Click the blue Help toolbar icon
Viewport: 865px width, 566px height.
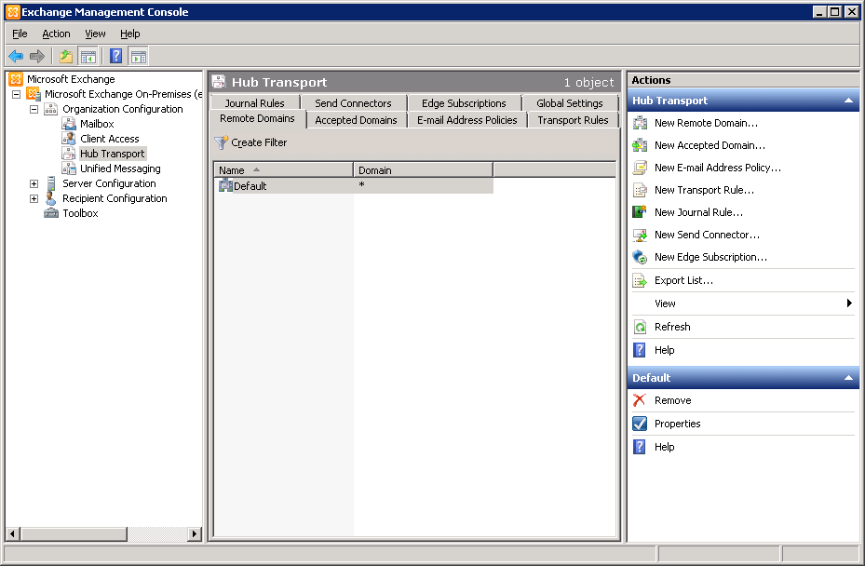(115, 56)
